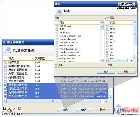
Task: Click the file type list horizontal scrollbar thumb
Action: (118, 60)
